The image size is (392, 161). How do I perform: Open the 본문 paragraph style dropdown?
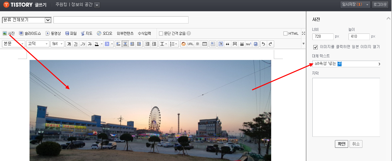tap(14, 44)
